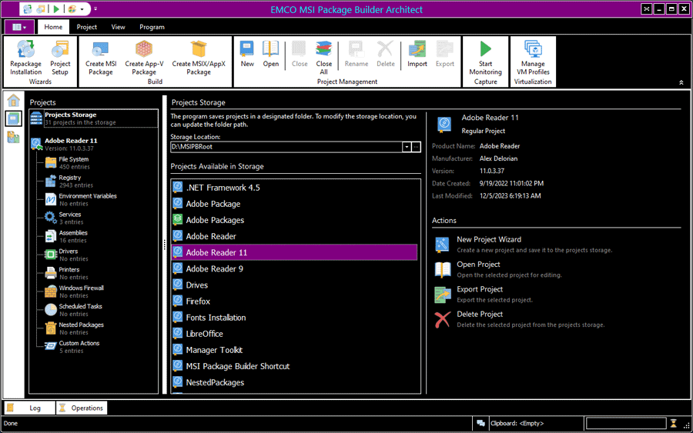Click the Rename ribbon button

point(357,54)
